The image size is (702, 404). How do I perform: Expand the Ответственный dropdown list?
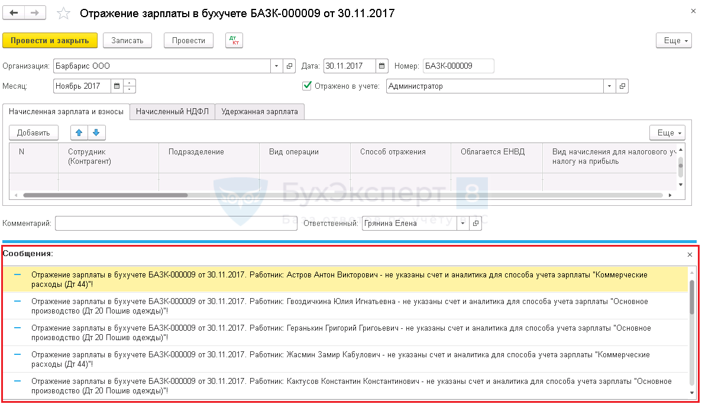463,224
